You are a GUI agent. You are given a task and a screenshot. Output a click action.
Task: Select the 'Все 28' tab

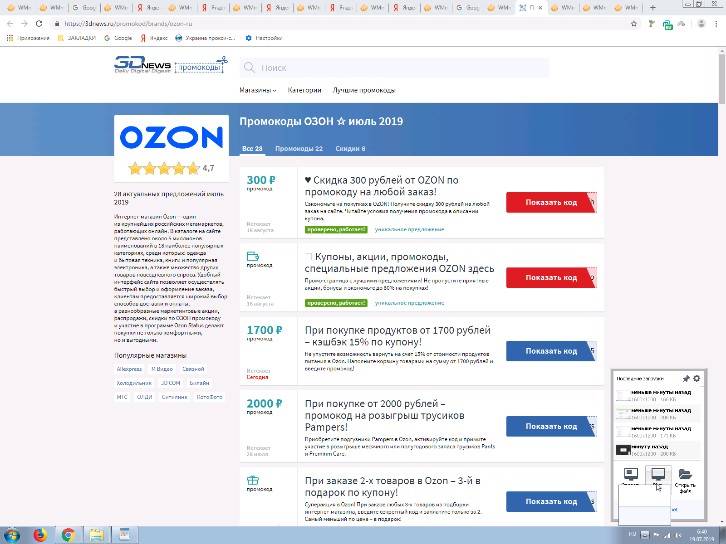[x=252, y=149]
